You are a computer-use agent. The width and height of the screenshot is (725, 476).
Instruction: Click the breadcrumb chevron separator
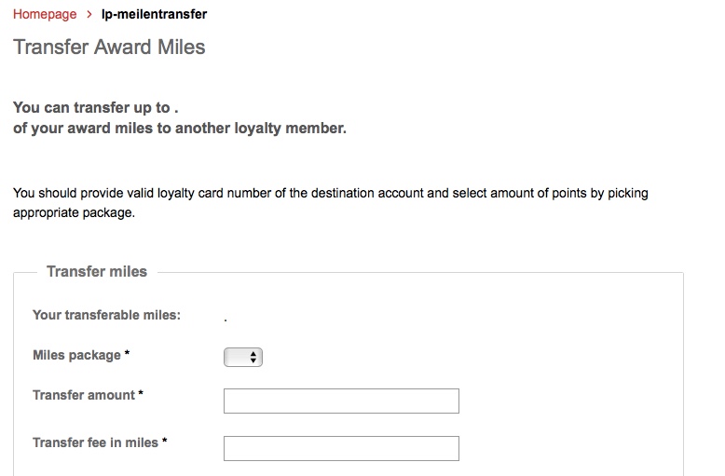click(x=89, y=15)
